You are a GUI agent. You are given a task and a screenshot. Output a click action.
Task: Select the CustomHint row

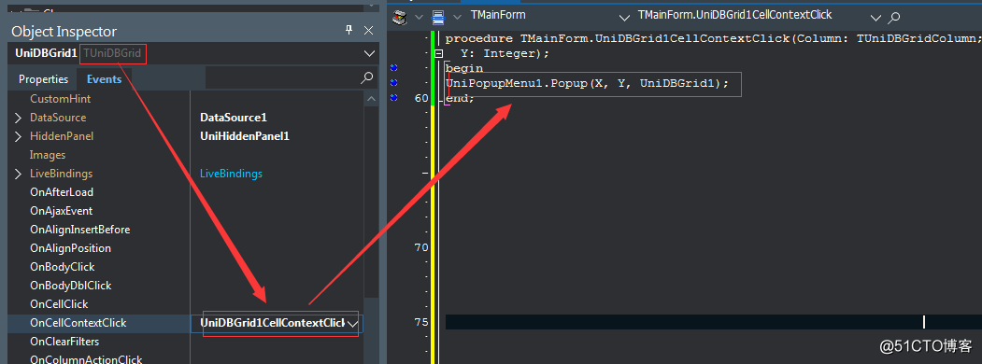point(185,99)
